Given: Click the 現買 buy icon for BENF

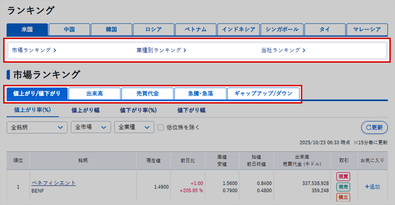Looking at the screenshot, I should pyautogui.click(x=343, y=177).
